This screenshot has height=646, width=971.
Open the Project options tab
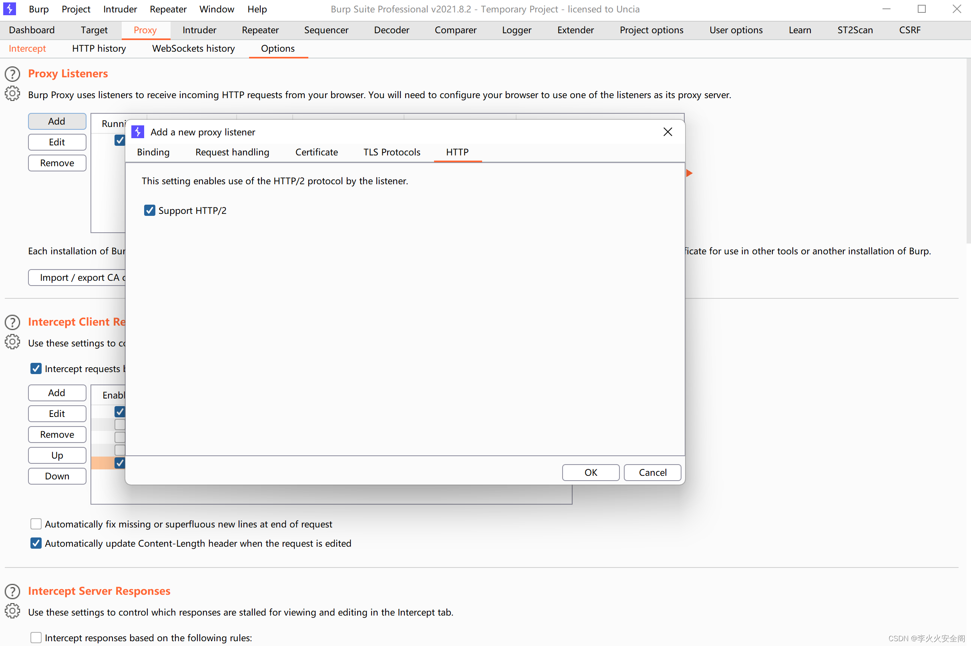(651, 30)
